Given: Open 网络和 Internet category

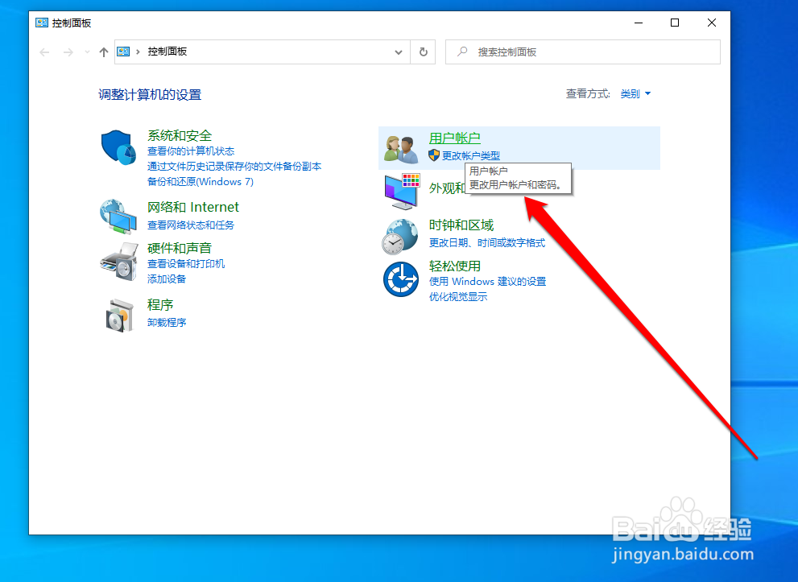Looking at the screenshot, I should pos(193,207).
